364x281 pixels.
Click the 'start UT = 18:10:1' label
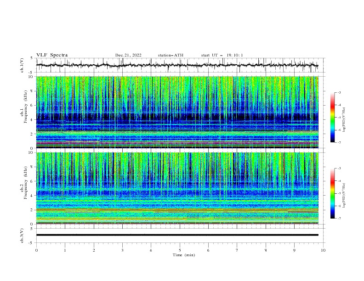[222, 55]
